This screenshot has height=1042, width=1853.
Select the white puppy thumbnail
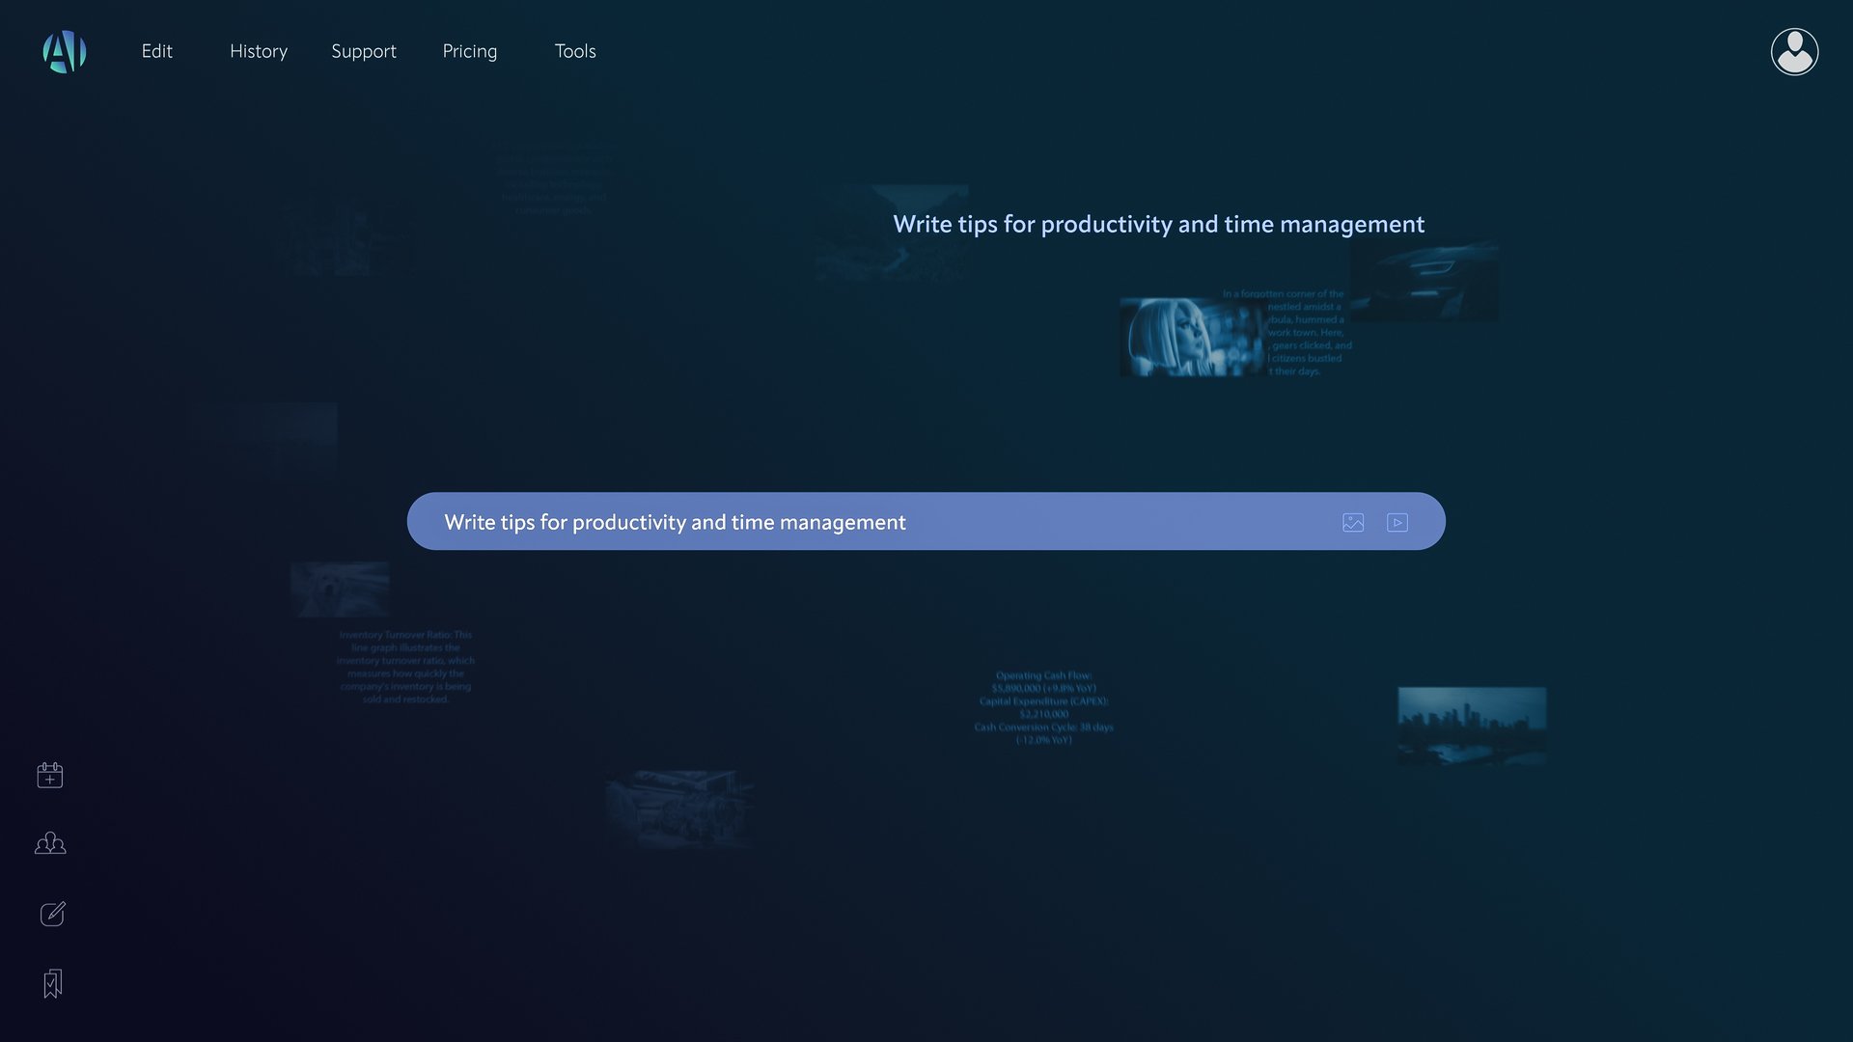[x=340, y=590]
